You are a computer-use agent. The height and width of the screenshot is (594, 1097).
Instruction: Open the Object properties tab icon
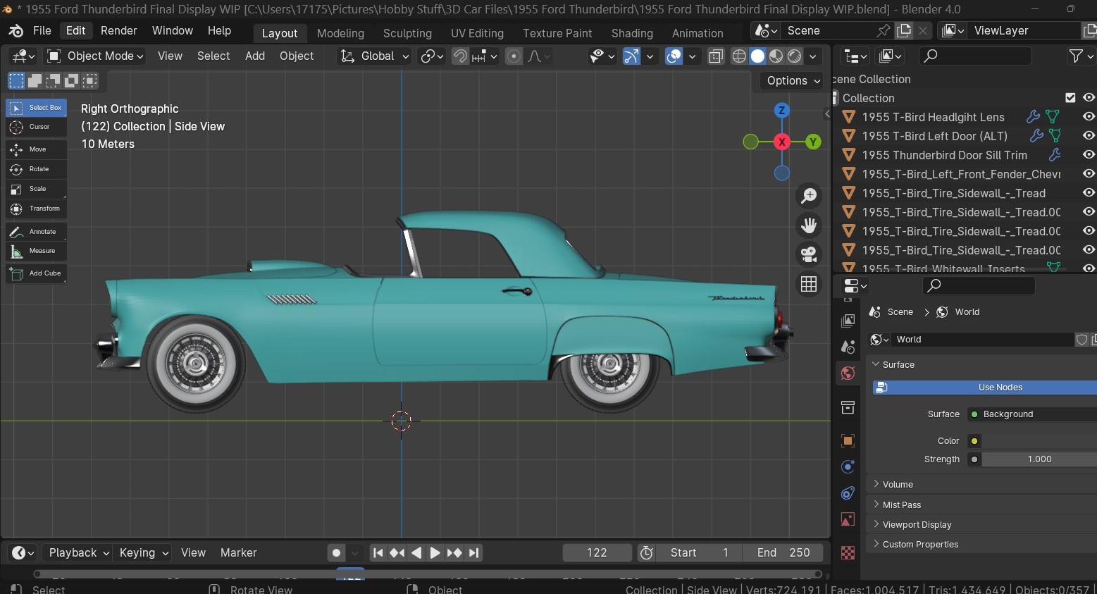click(848, 440)
